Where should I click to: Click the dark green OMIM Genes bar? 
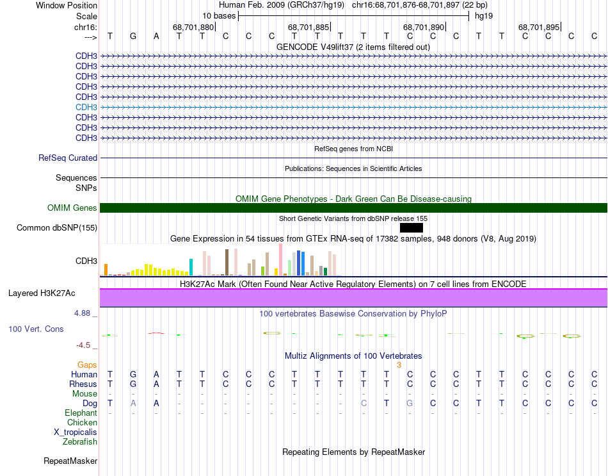[x=354, y=208]
